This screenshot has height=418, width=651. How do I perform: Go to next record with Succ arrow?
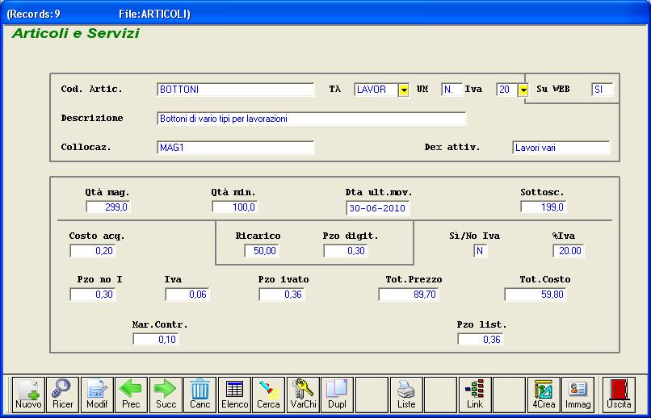pos(166,395)
